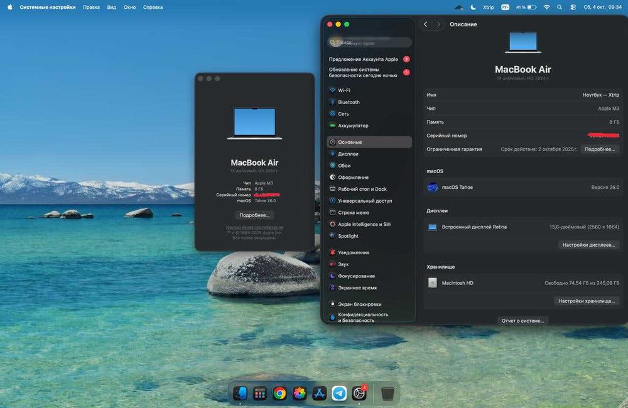The width and height of the screenshot is (628, 408).
Task: Click the Настройки дисплеев… button
Action: [x=588, y=245]
